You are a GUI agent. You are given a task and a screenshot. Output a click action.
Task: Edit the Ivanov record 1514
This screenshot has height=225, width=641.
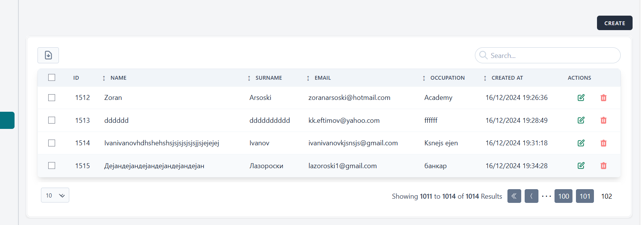(x=581, y=143)
